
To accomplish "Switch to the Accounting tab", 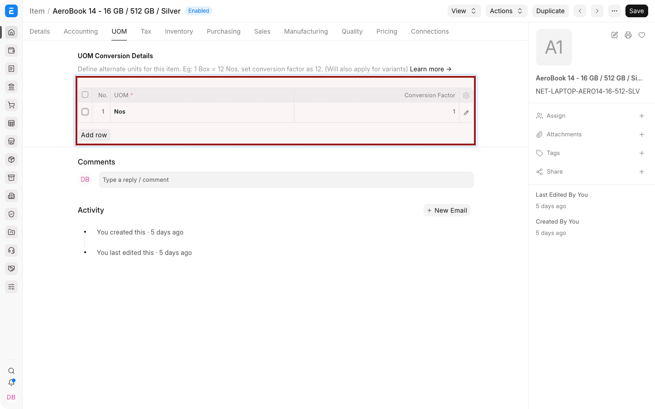I will [x=81, y=31].
